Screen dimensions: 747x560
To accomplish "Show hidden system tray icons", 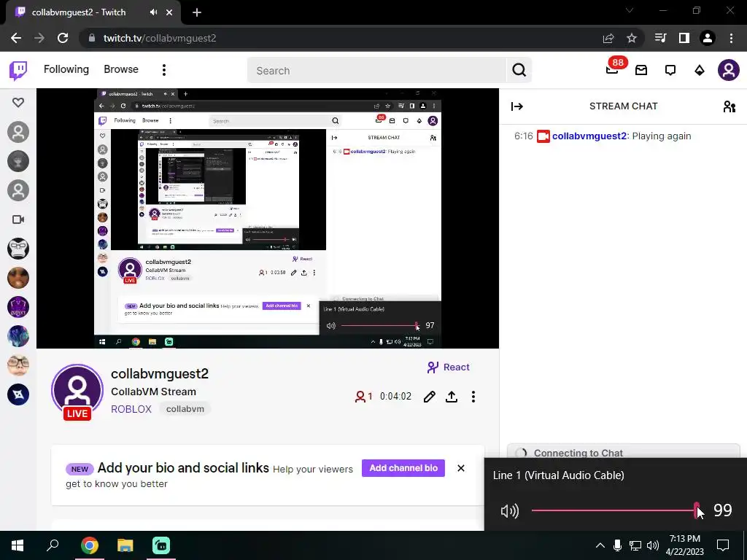I will click(x=600, y=545).
